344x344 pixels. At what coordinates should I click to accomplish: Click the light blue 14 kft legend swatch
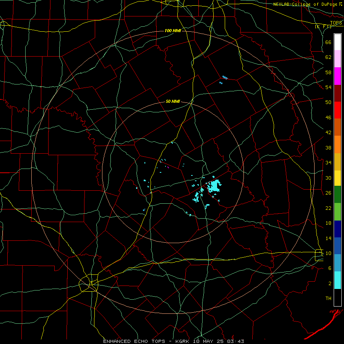[x=338, y=263]
